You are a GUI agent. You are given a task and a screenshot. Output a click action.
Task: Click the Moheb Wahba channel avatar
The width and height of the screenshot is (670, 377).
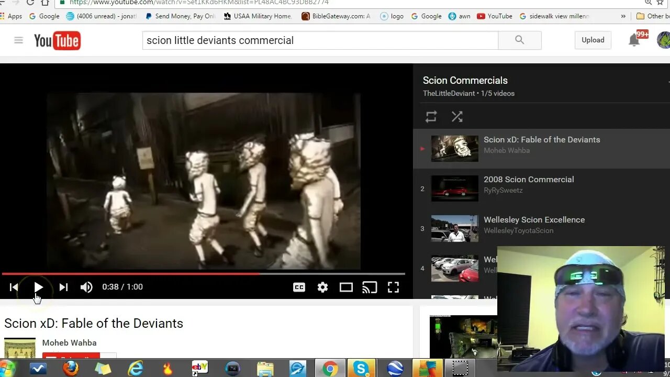pyautogui.click(x=20, y=348)
